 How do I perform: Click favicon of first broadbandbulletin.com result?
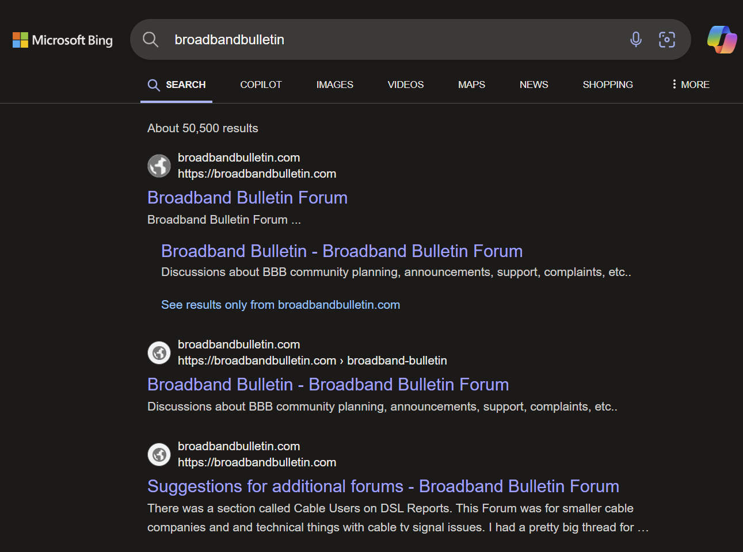click(x=159, y=166)
